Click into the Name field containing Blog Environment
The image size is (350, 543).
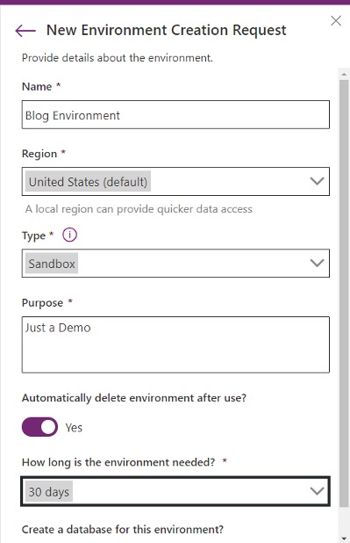[175, 114]
